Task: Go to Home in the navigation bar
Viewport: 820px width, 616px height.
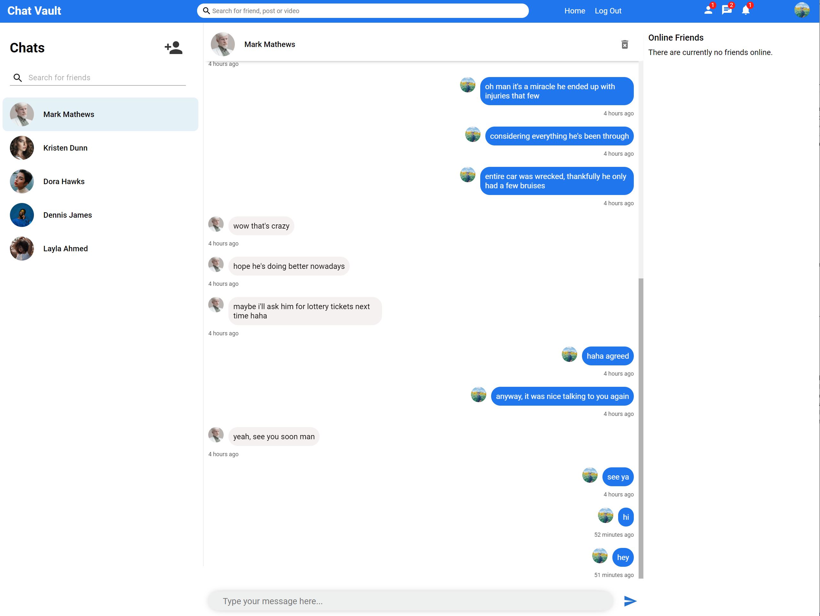Action: point(575,11)
